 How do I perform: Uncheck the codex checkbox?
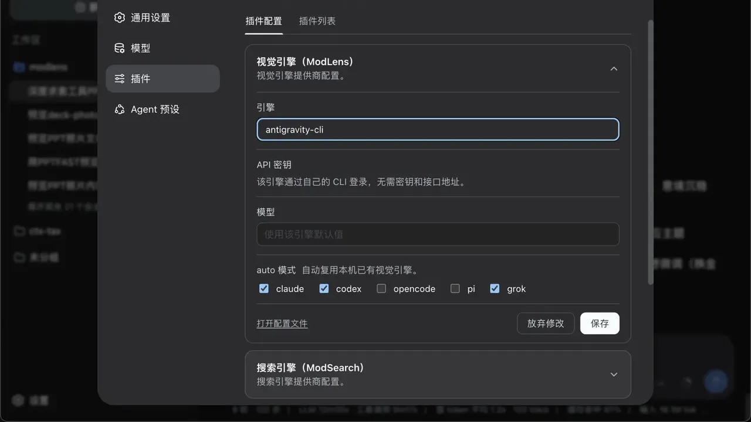(x=324, y=288)
